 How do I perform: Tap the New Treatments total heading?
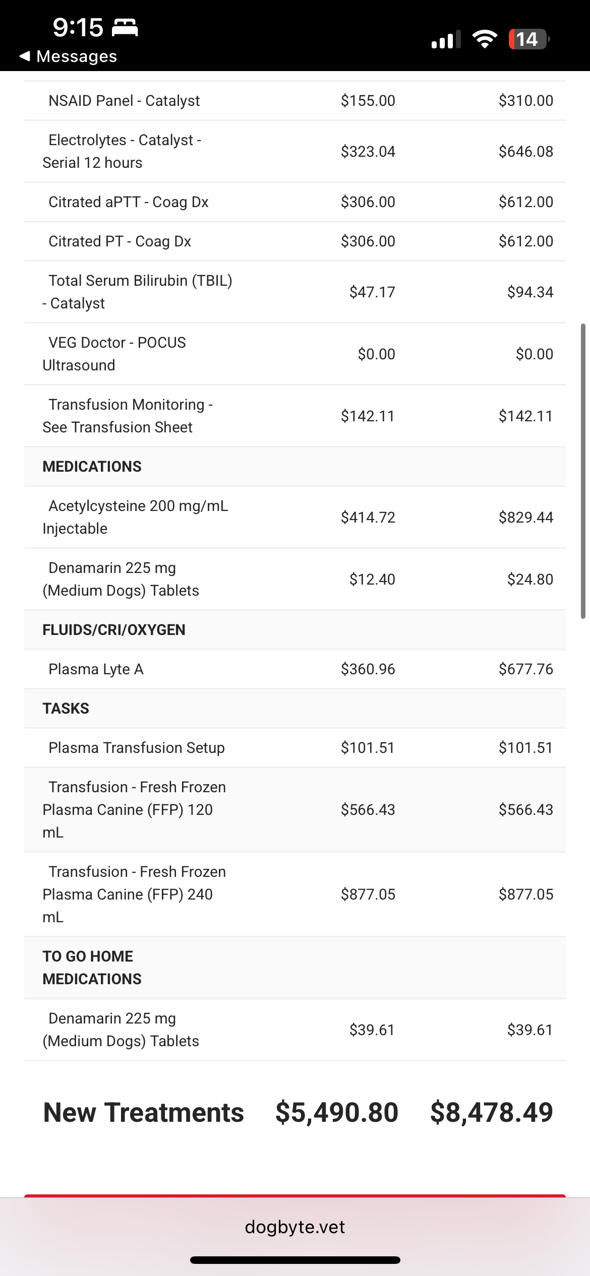click(144, 1112)
